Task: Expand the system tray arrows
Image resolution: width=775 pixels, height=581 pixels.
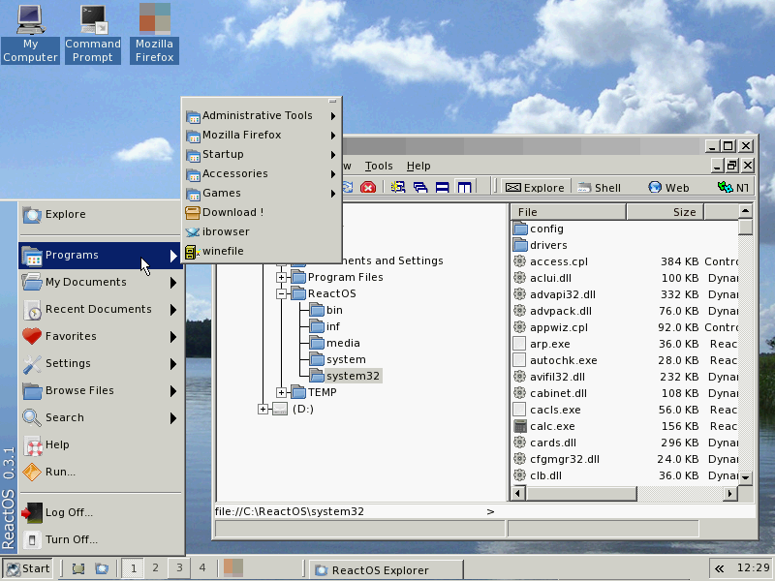Action: (719, 568)
